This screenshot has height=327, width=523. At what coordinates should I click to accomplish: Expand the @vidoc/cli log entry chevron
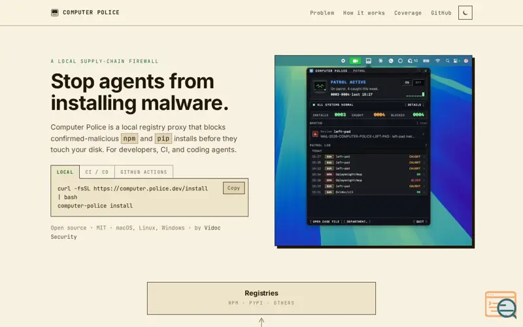pos(424,192)
